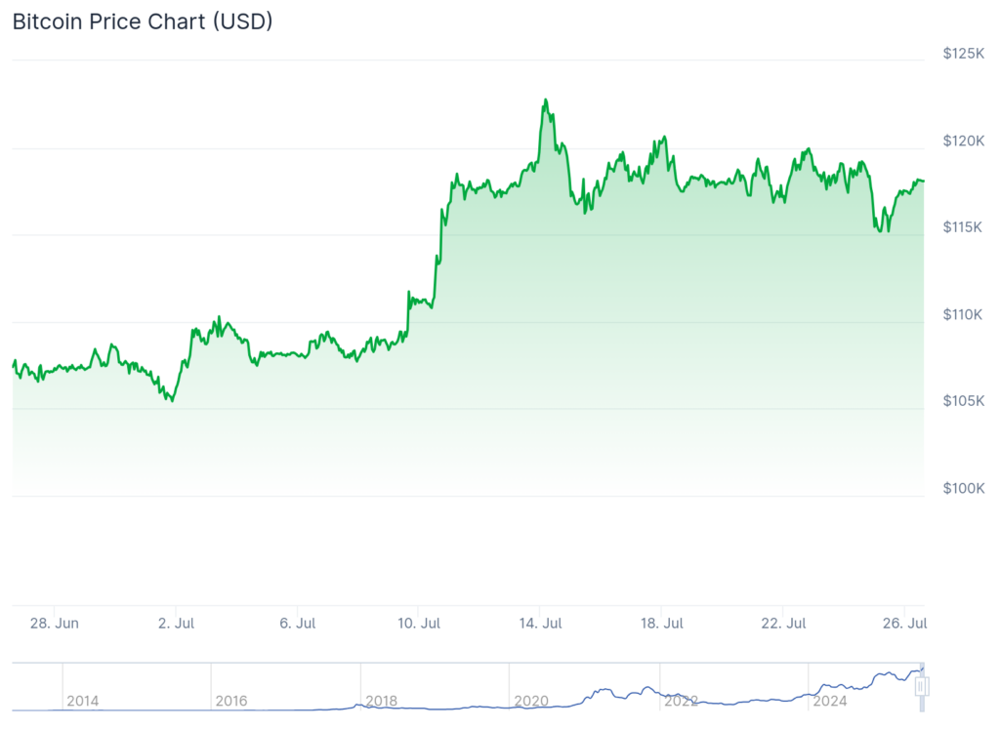Click the 2. Jul date axis label
Image resolution: width=1000 pixels, height=729 pixels.
click(x=177, y=623)
